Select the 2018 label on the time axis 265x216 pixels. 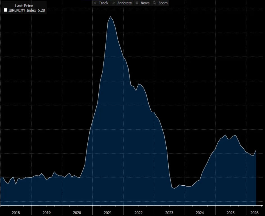(x=16, y=213)
